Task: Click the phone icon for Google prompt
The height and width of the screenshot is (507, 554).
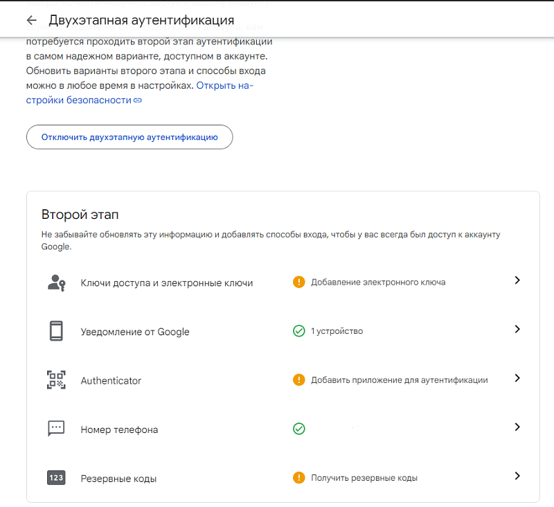Action: click(x=56, y=331)
